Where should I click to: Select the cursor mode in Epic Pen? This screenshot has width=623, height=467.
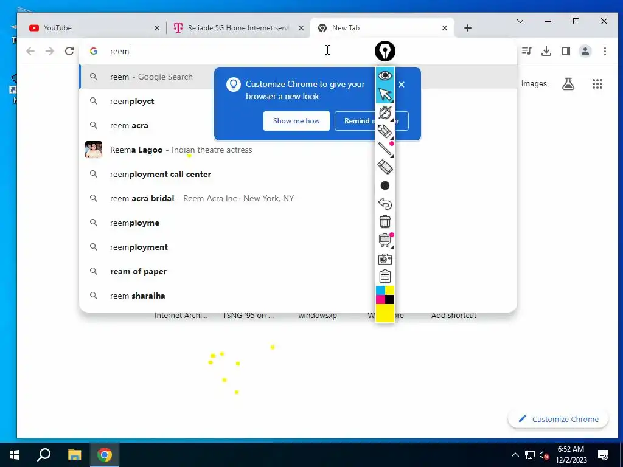[385, 94]
